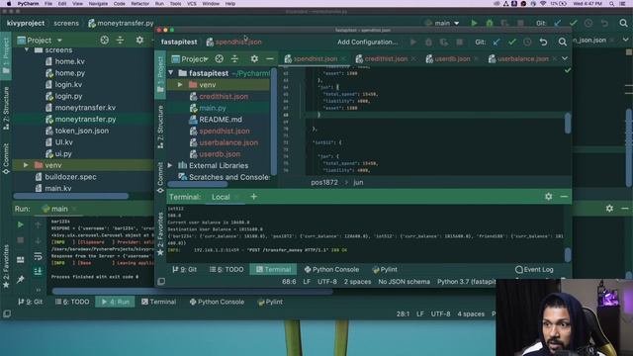
Task: Toggle Commit side tab in fastapitest
Action: coord(160,177)
